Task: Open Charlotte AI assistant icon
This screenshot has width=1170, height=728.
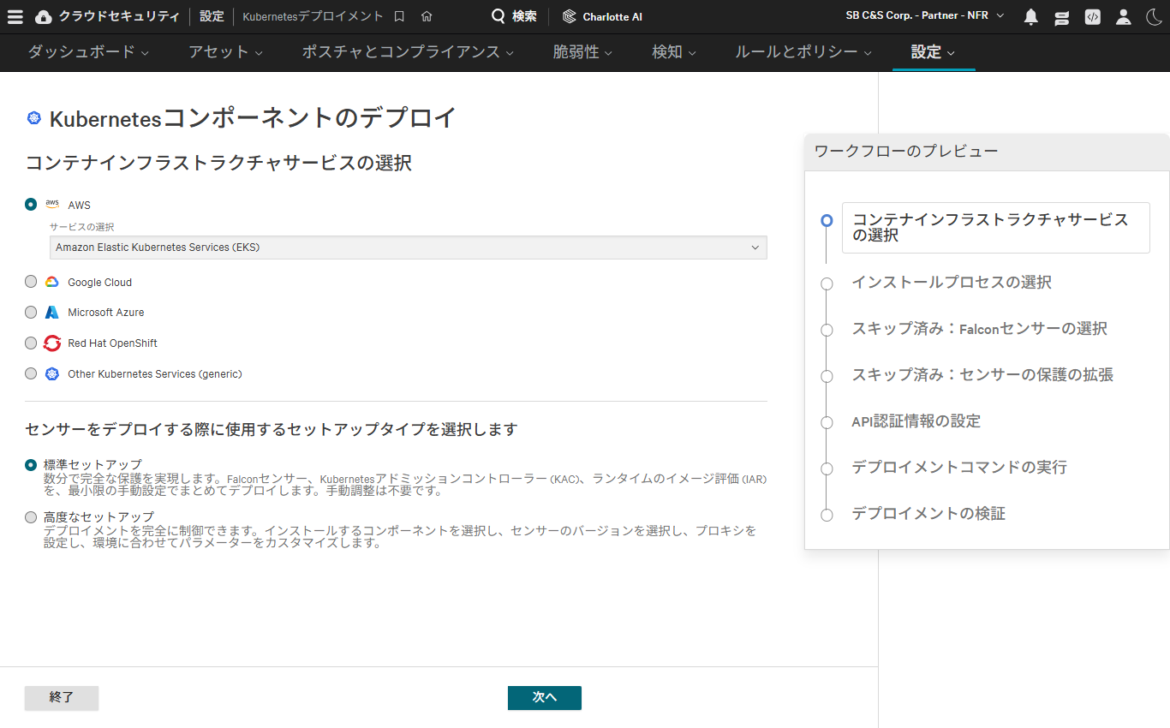Action: pyautogui.click(x=570, y=16)
